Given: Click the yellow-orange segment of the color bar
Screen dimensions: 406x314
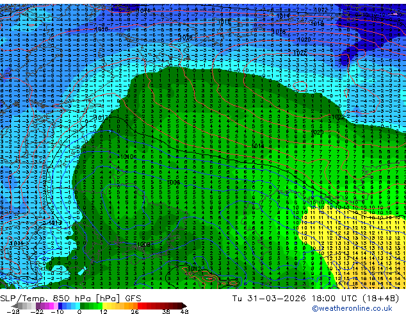Looking at the screenshot, I should coord(120,306).
